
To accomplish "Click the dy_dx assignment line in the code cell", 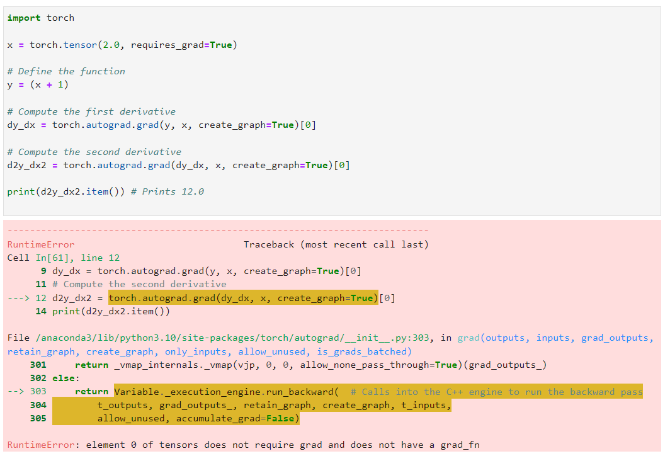I will pos(161,125).
